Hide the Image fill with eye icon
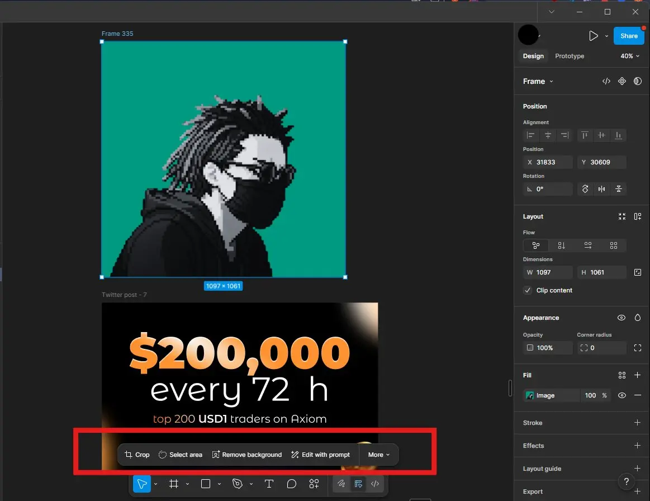The image size is (650, 501). [621, 395]
